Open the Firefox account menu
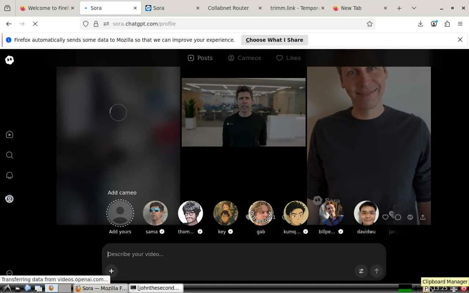Viewport: 469px width, 293px height. click(434, 24)
